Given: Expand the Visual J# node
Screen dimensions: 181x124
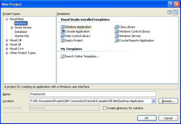Looking at the screenshot, I should (x=7, y=44).
